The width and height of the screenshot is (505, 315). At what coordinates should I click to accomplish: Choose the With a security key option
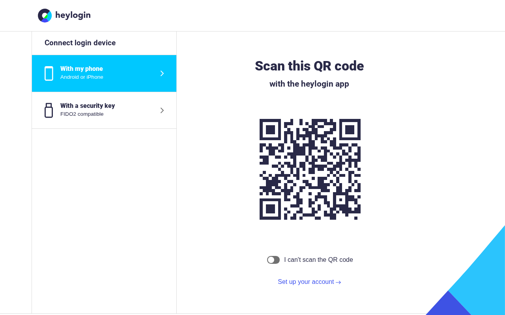pyautogui.click(x=104, y=110)
